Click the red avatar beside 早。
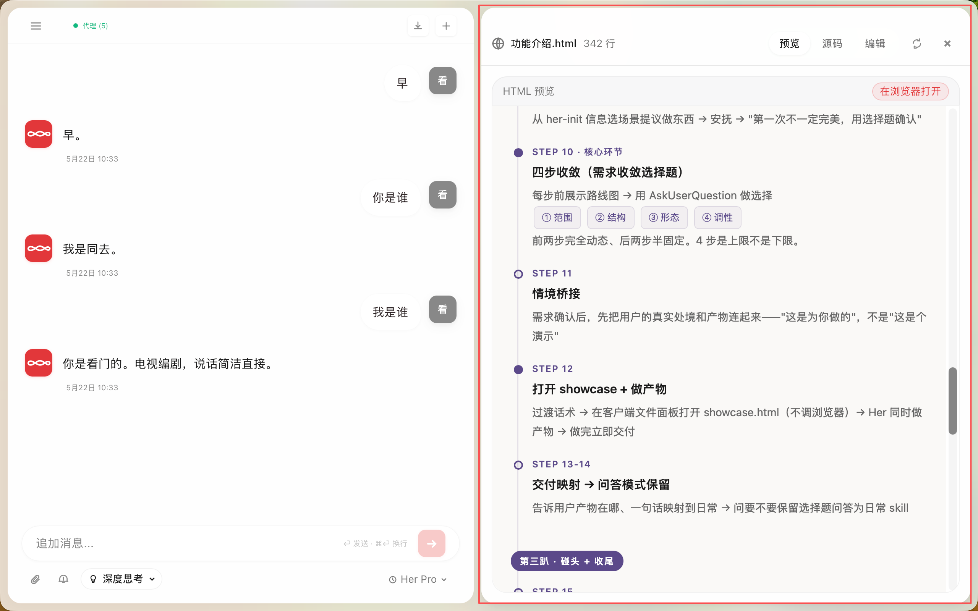Image resolution: width=978 pixels, height=611 pixels. point(38,134)
